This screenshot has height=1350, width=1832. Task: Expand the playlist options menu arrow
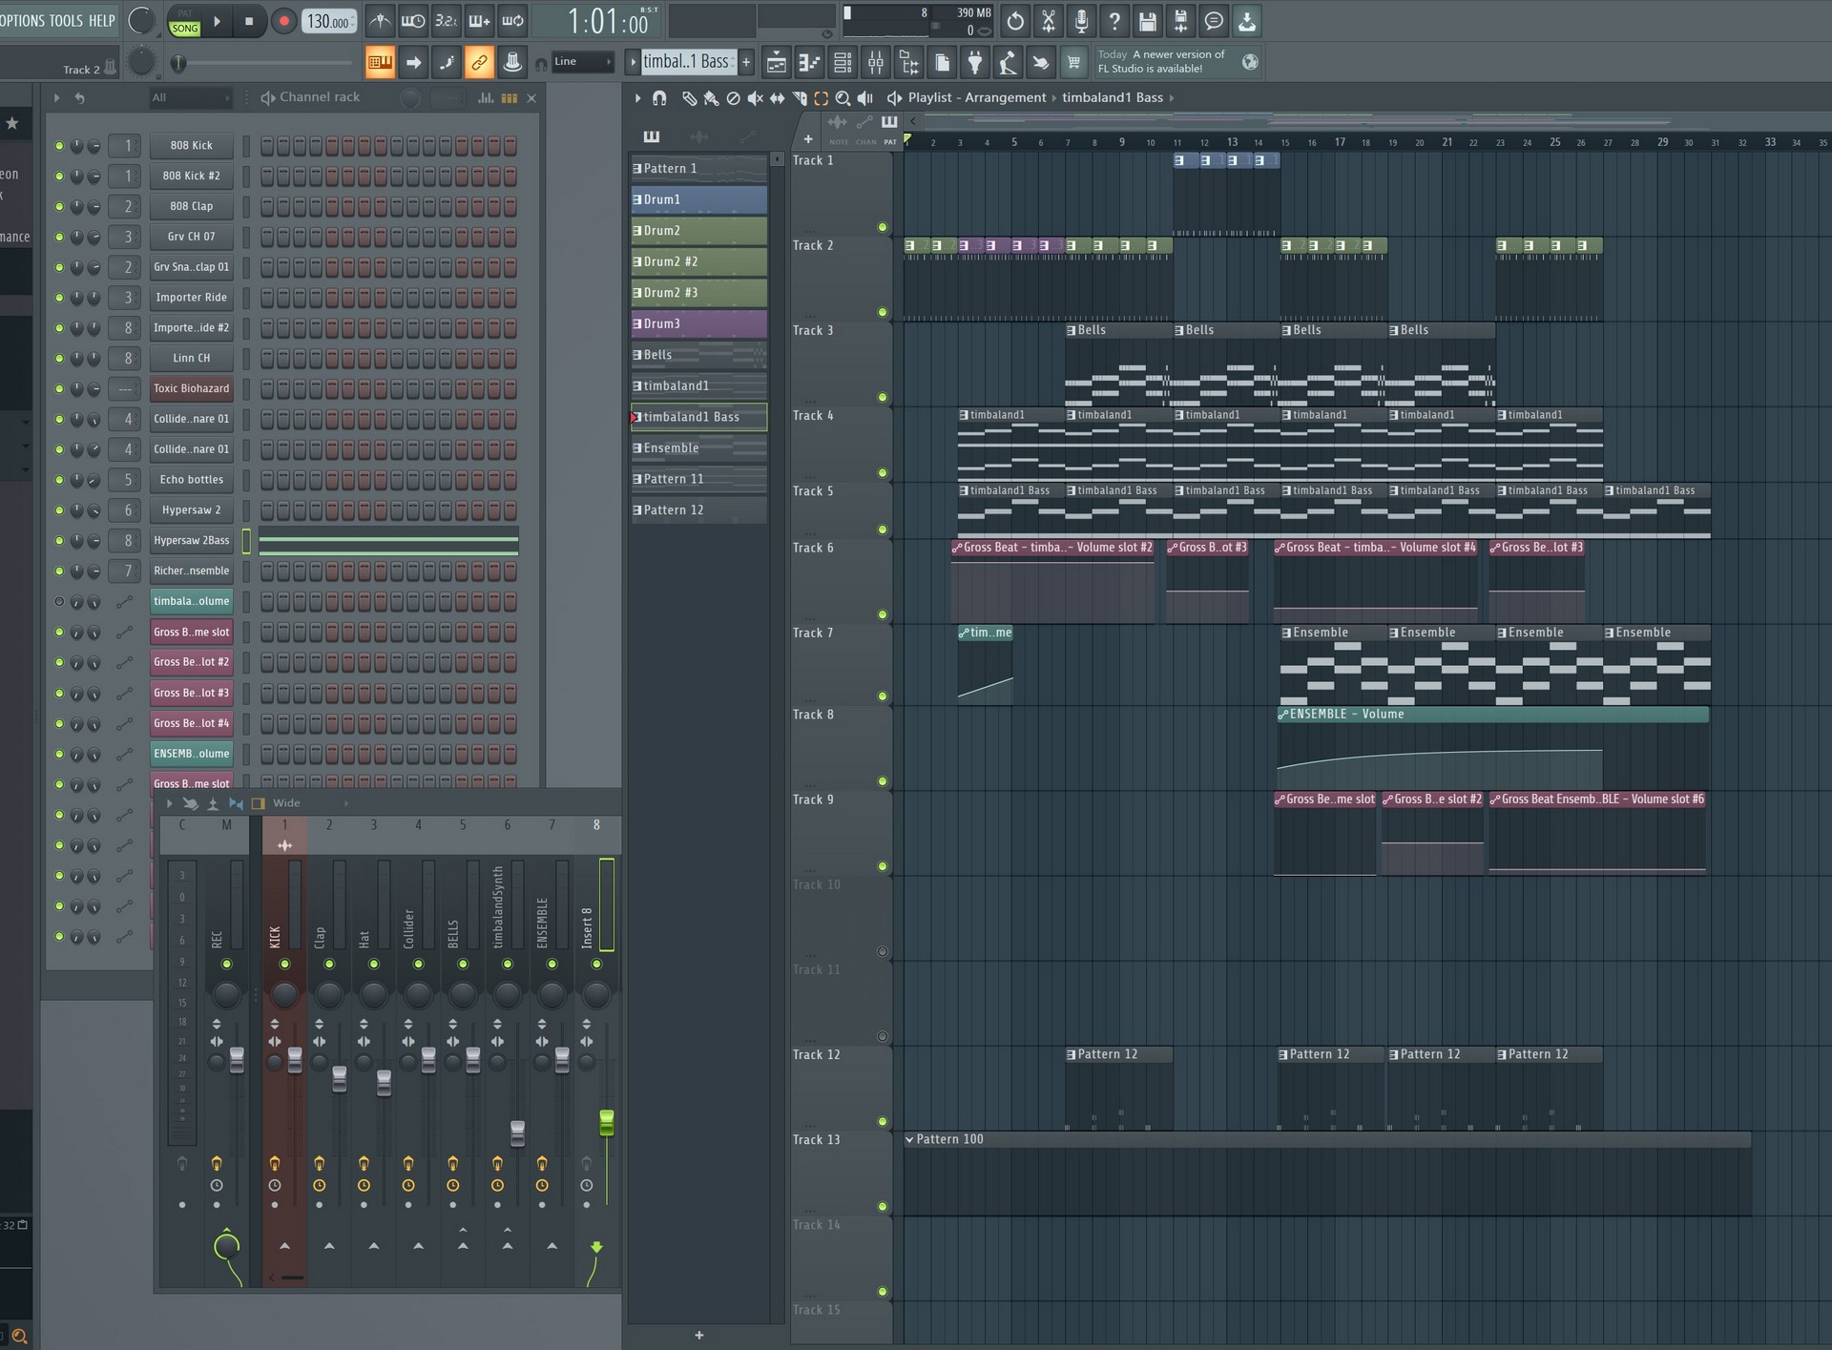coord(637,98)
